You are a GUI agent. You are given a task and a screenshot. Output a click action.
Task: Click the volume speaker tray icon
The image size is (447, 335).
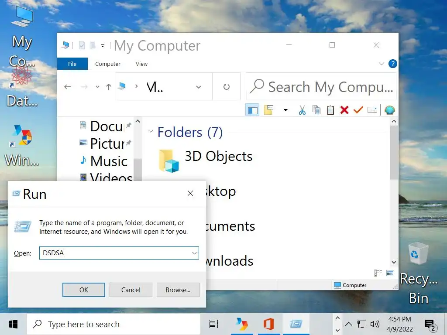(x=375, y=324)
